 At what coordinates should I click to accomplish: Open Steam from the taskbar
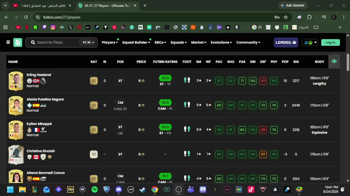pyautogui.click(x=143, y=189)
